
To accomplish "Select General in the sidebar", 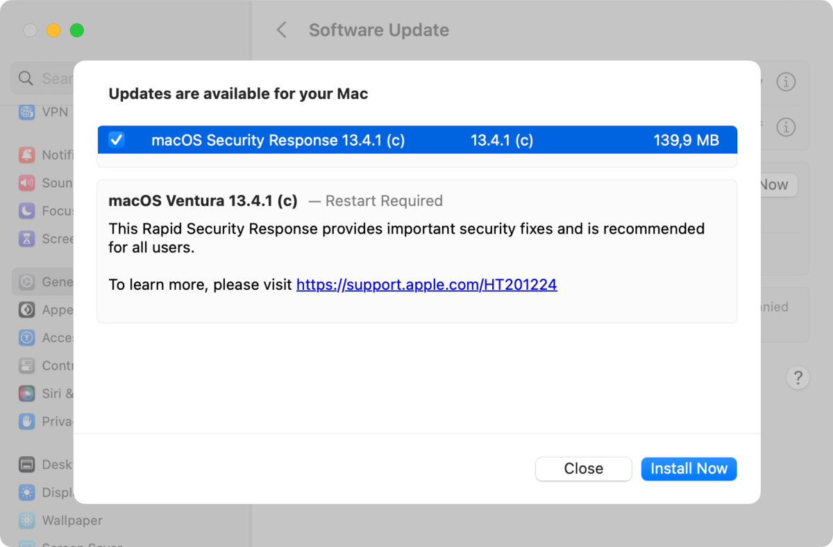I will coord(26,281).
